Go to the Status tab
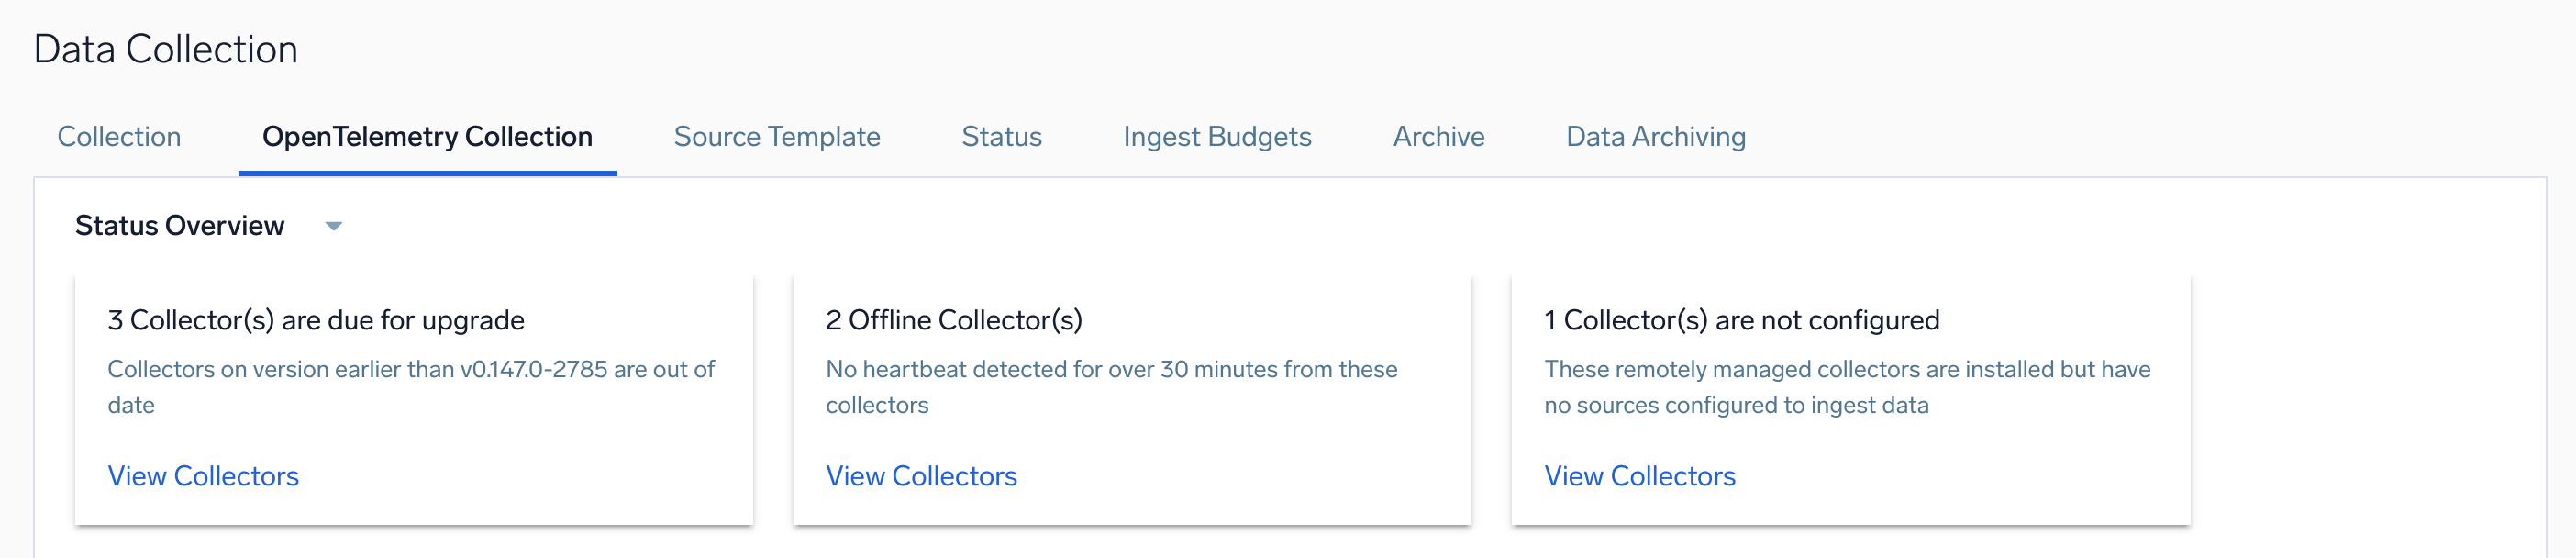This screenshot has width=2576, height=558. [1001, 137]
